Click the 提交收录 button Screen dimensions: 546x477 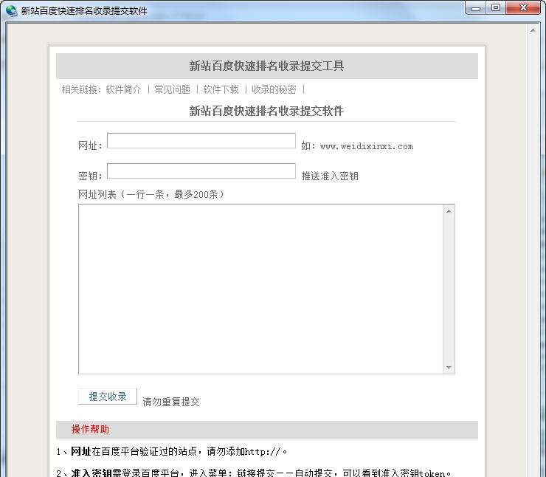click(108, 397)
